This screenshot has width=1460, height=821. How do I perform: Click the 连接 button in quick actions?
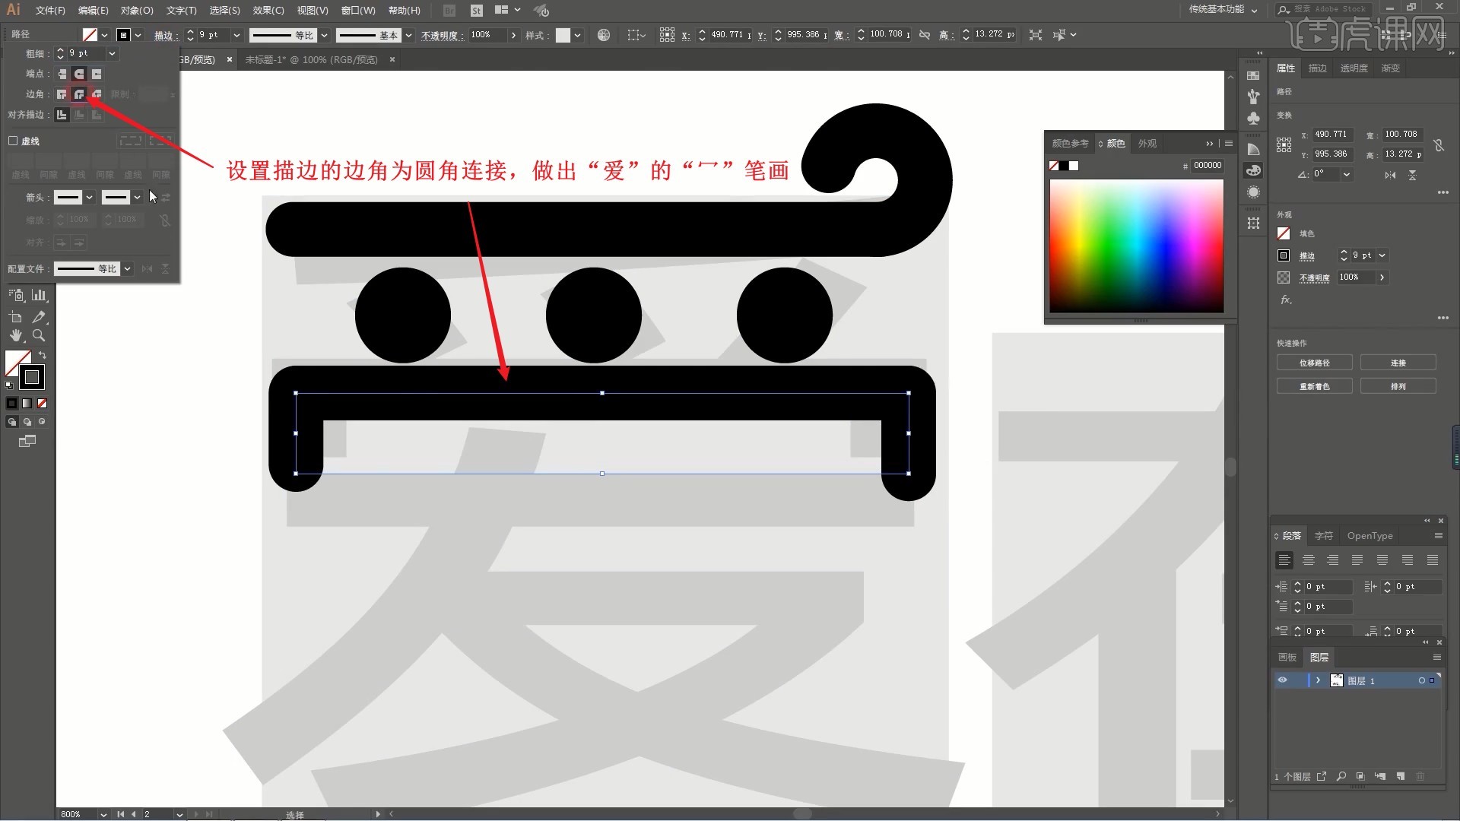point(1399,362)
